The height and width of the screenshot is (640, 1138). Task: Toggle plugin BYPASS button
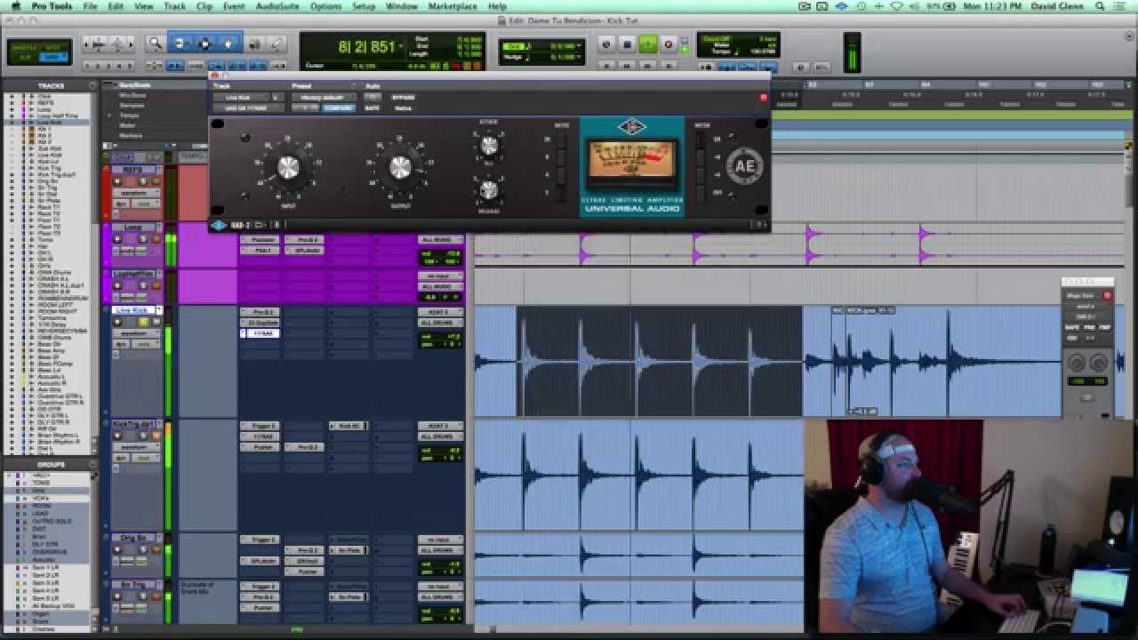pos(403,97)
